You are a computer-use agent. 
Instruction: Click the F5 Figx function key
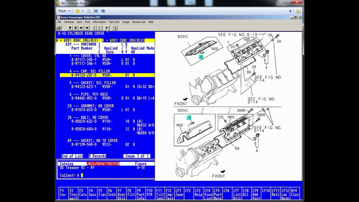[102, 194]
